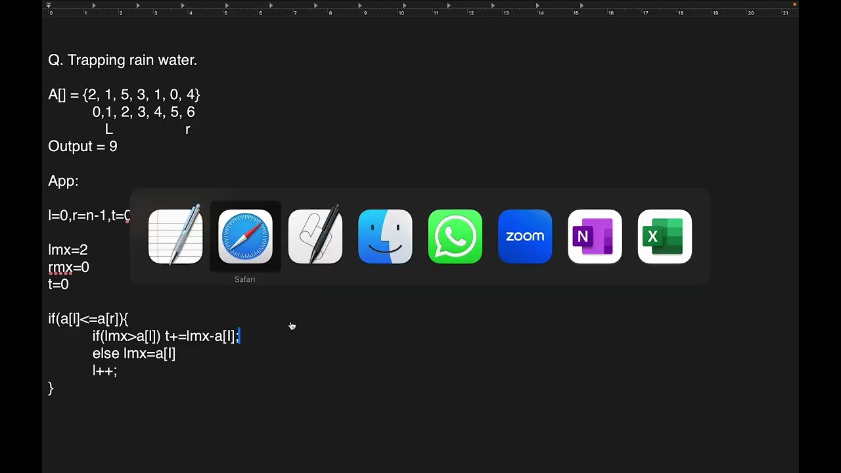Select the tab stop at ruler mark 5
Viewport: 841px width, 473px height.
[227, 5]
